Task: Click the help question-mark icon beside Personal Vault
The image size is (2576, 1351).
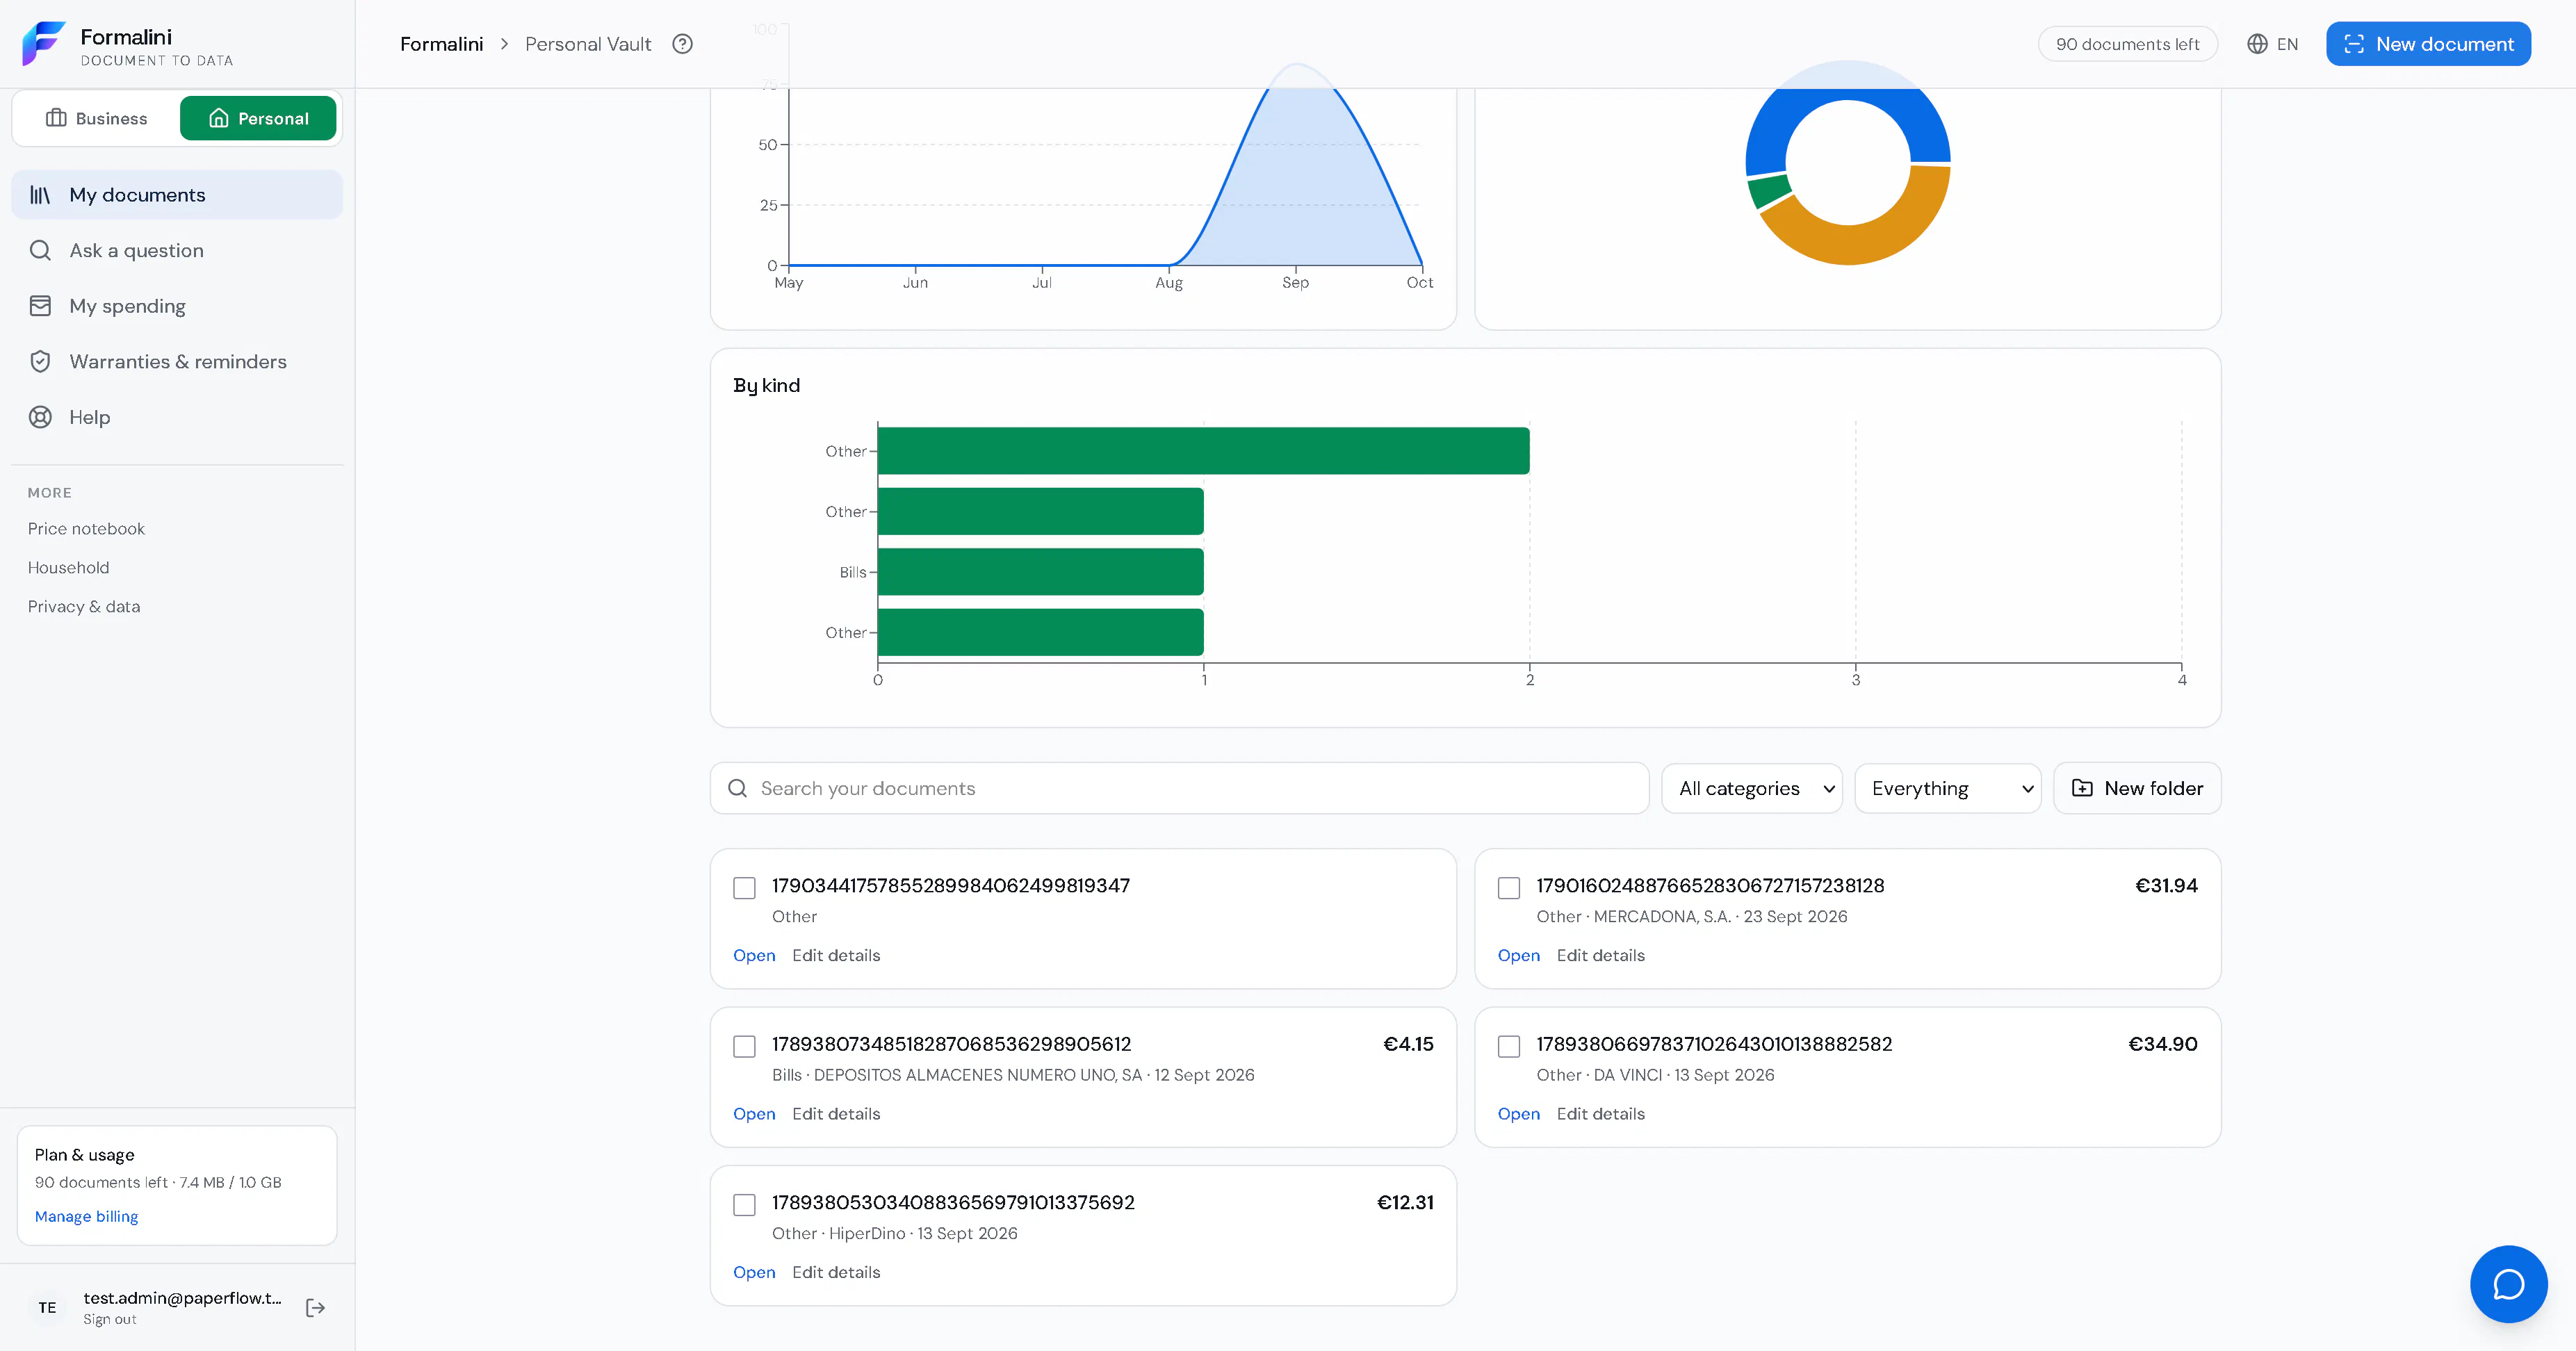Action: point(682,44)
